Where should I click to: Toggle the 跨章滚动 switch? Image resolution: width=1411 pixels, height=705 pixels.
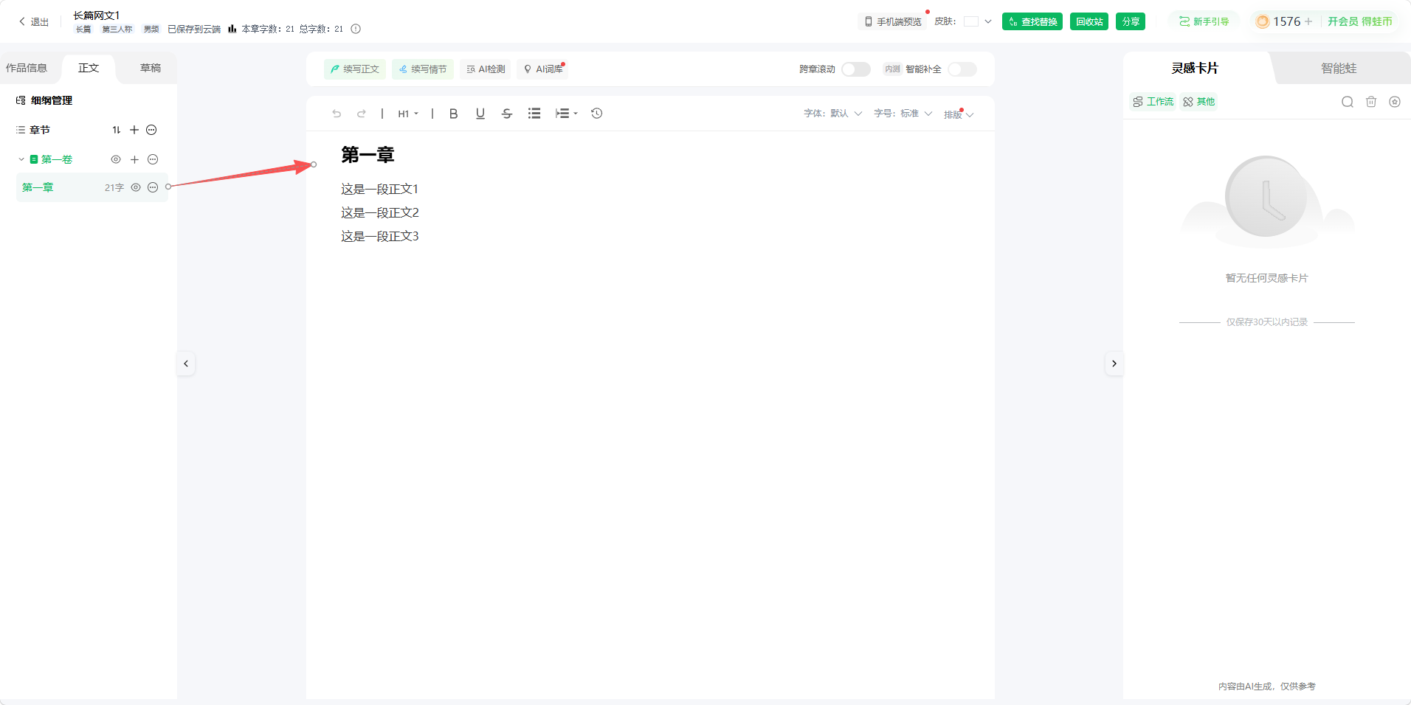click(x=856, y=69)
